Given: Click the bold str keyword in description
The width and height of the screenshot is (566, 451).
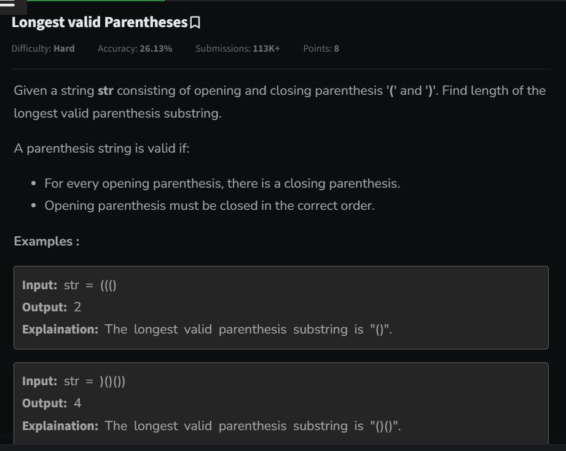Looking at the screenshot, I should click(x=106, y=90).
